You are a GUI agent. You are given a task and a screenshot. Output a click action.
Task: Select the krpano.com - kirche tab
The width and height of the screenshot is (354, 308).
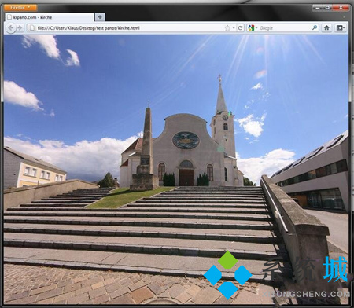point(50,17)
